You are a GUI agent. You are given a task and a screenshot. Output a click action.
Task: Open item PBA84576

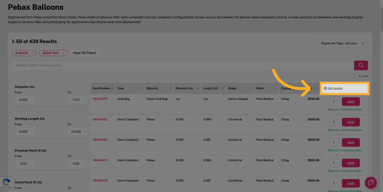(100, 180)
